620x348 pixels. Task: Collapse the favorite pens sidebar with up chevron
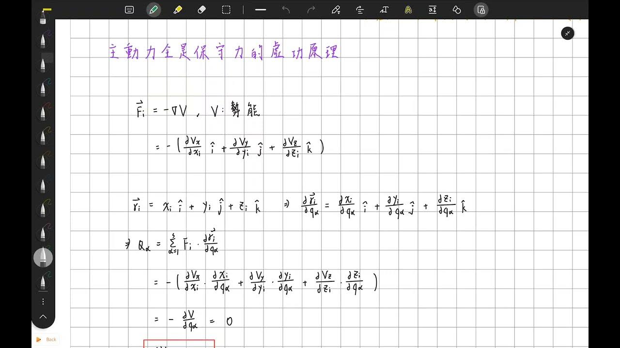(x=43, y=317)
